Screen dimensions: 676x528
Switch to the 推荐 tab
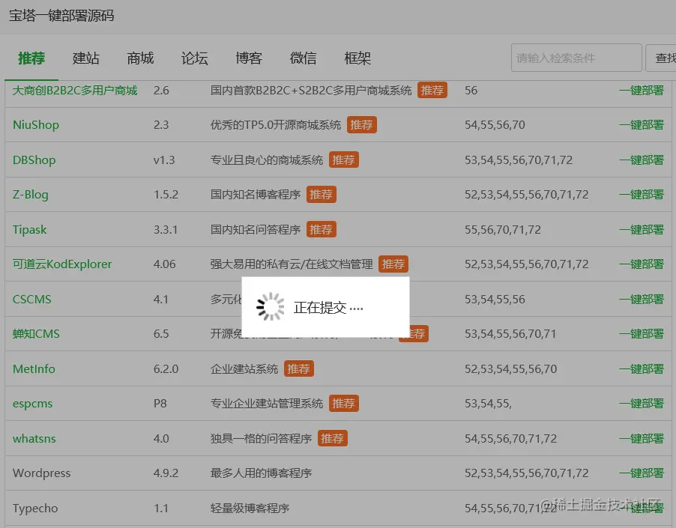31,58
